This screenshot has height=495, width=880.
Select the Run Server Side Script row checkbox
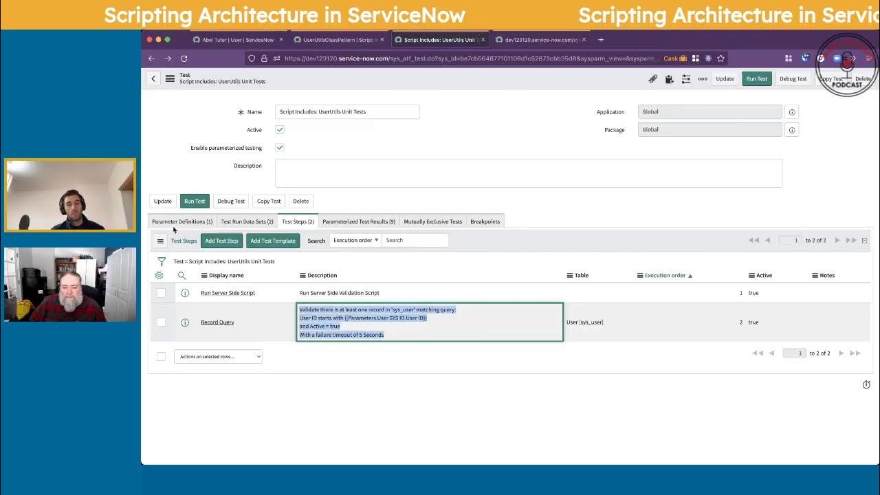click(x=161, y=293)
